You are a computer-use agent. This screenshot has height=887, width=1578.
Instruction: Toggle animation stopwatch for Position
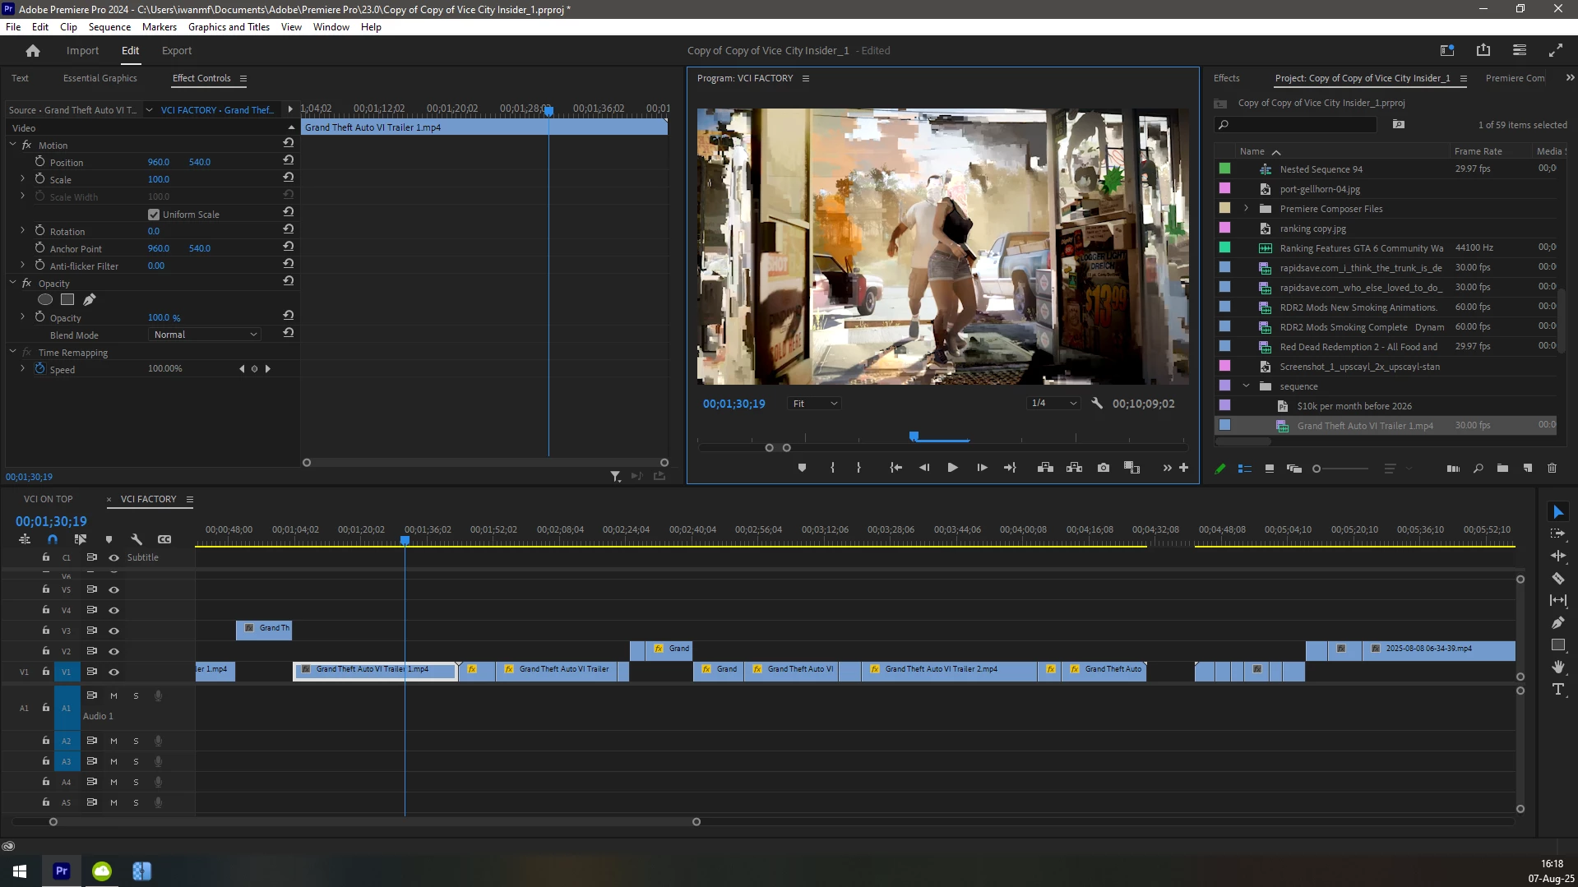click(39, 162)
